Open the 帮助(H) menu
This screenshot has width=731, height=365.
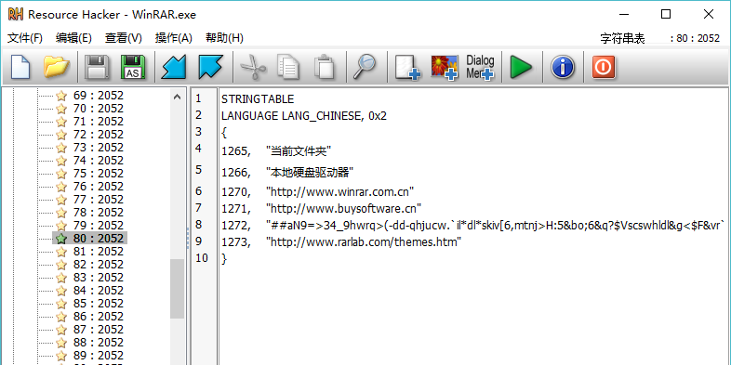[x=224, y=38]
